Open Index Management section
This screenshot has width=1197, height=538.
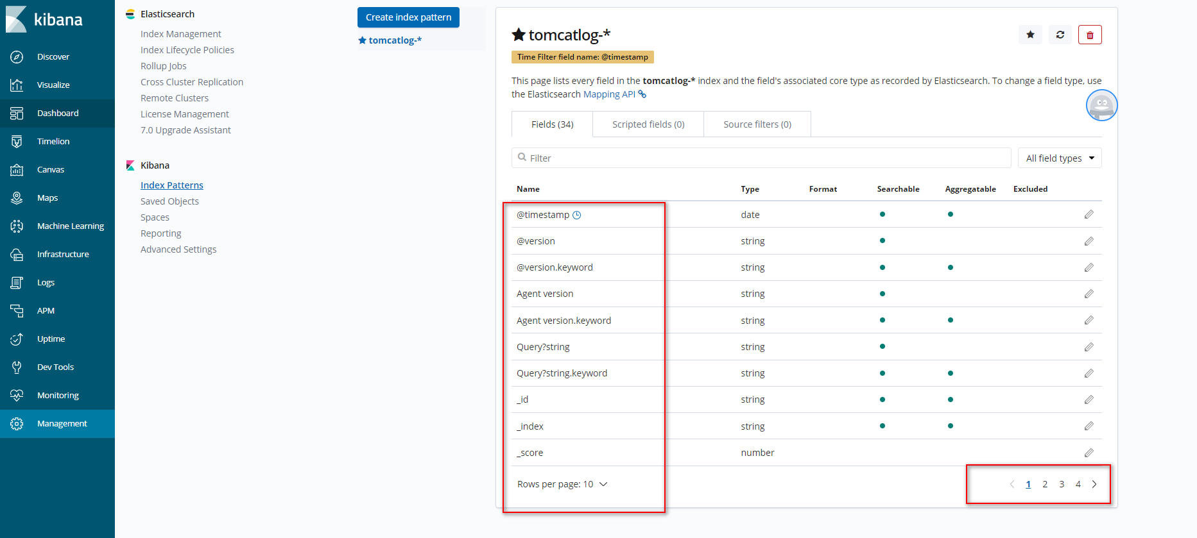click(181, 34)
